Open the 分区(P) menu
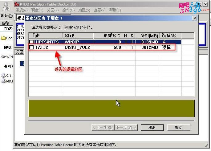This screenshot has width=211, height=151. 53,10
